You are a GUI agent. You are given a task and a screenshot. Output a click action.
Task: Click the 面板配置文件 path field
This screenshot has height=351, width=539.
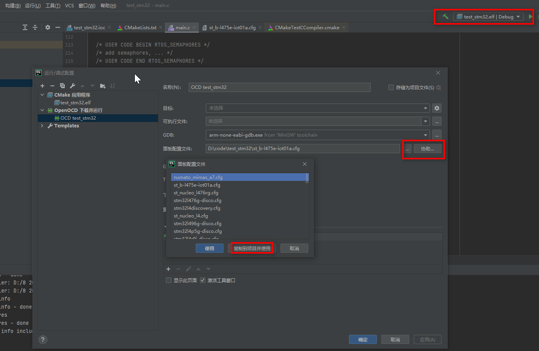[x=303, y=149]
